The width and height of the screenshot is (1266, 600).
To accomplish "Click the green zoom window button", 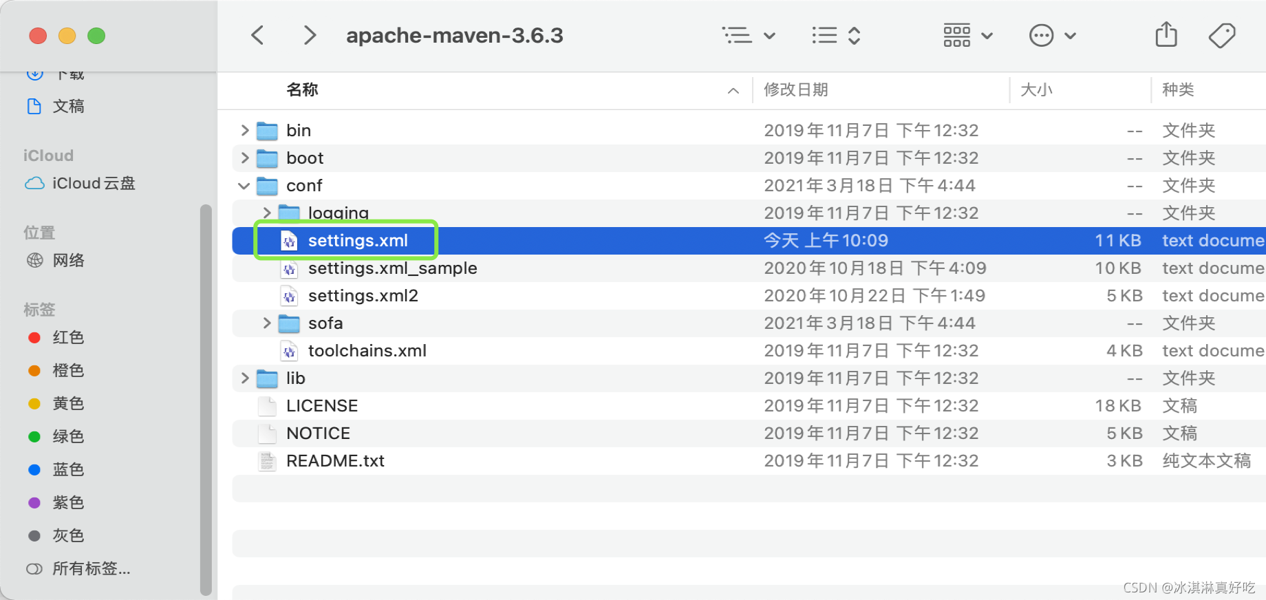I will coord(96,35).
